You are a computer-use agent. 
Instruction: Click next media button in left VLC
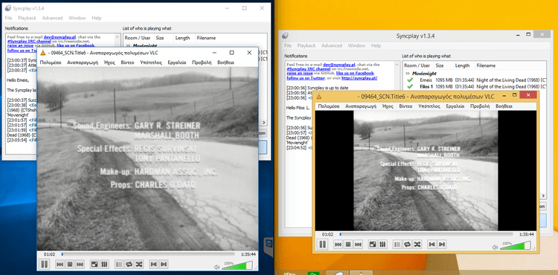[x=80, y=264]
